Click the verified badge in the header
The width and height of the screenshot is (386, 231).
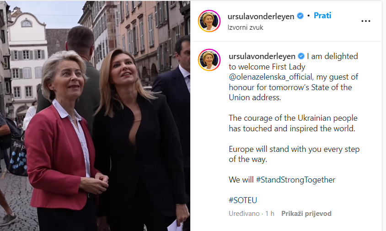(x=300, y=16)
